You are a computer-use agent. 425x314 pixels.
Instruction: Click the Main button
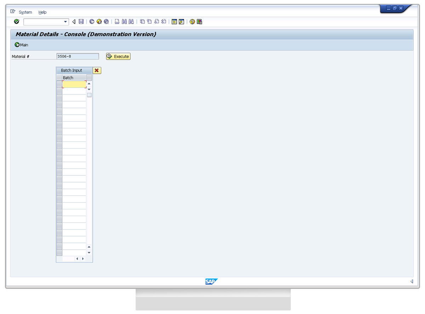[x=21, y=45]
